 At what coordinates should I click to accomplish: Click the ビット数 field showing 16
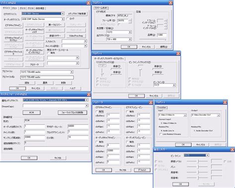(x=78, y=137)
